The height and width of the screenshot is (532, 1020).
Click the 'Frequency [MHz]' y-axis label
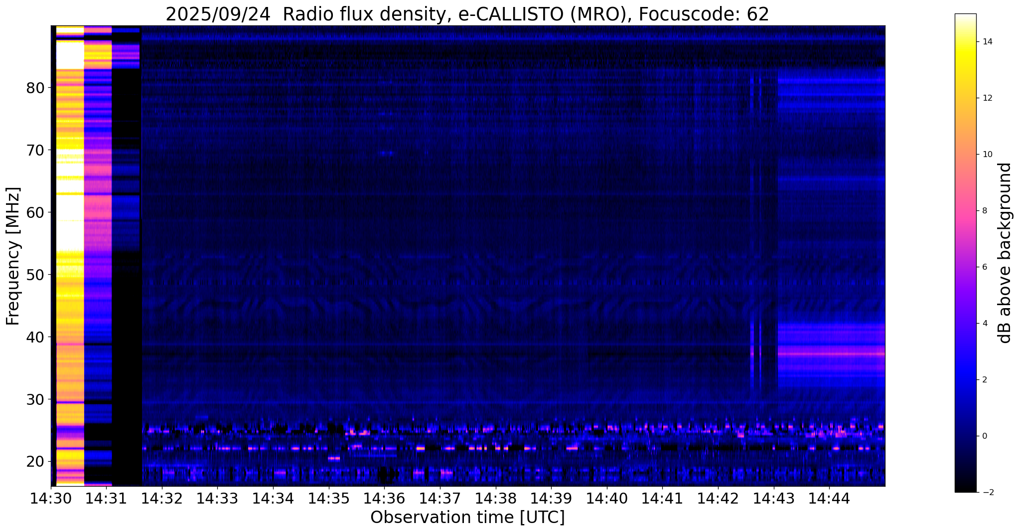(13, 256)
